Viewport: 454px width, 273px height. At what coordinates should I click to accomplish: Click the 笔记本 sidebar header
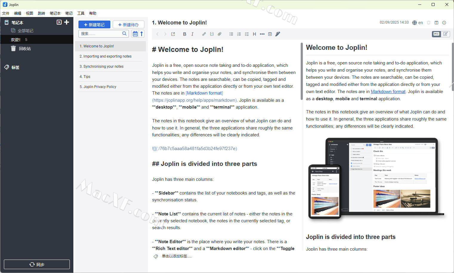pos(17,22)
